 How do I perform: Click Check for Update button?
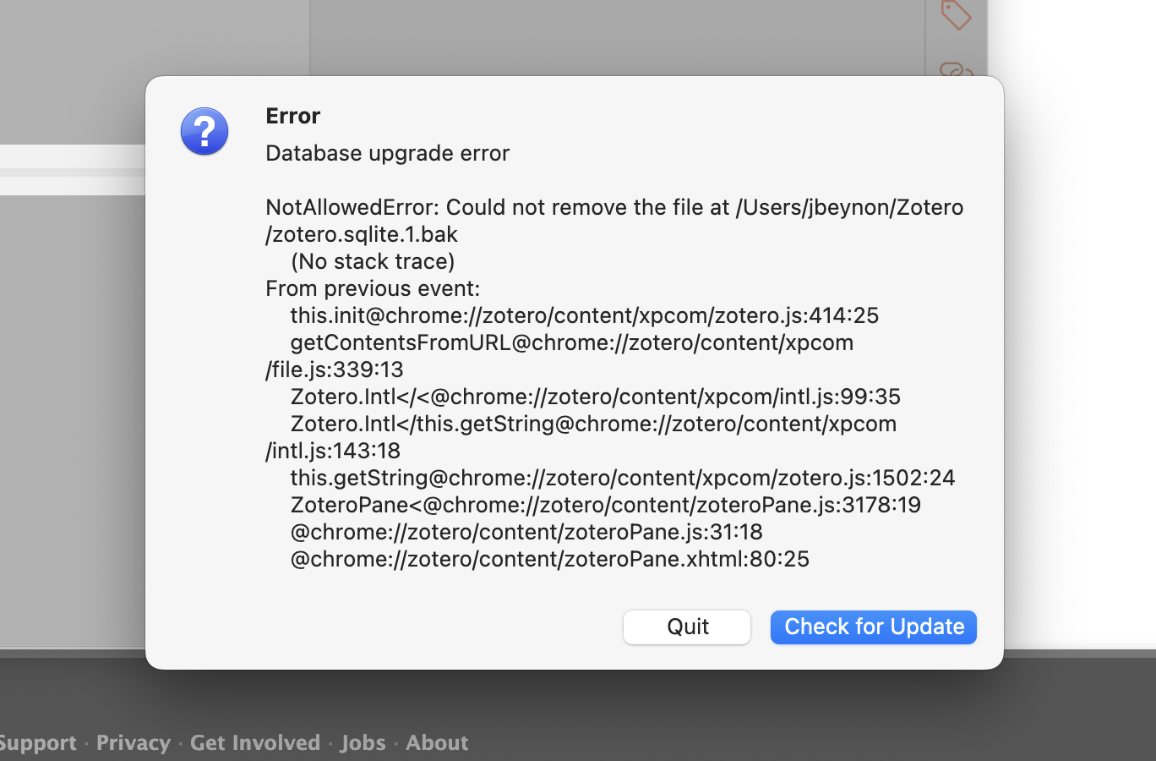coord(874,627)
